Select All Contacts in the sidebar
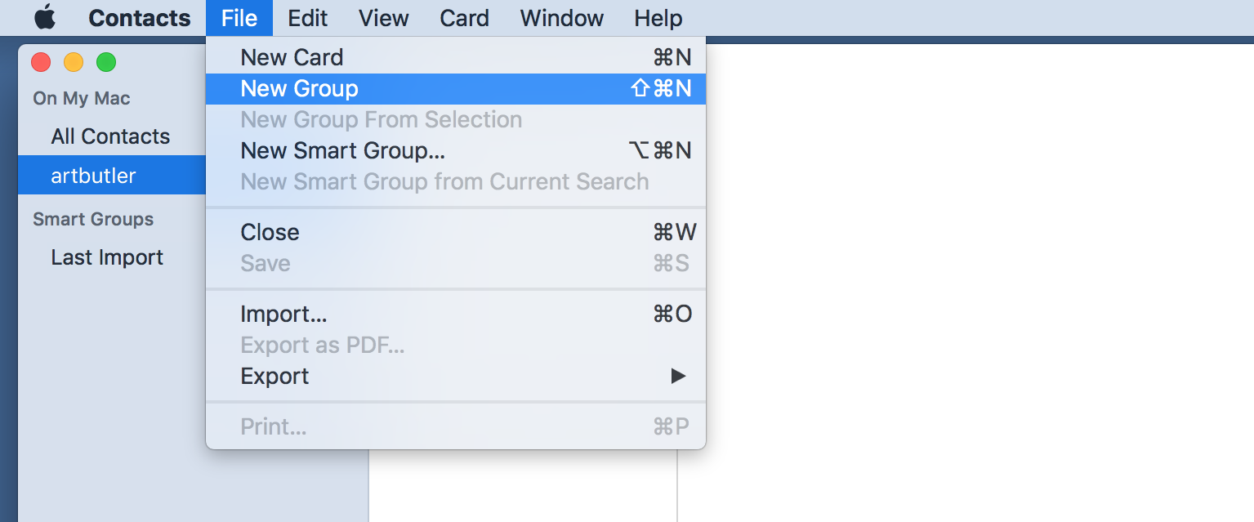Viewport: 1254px width, 522px height. (112, 136)
